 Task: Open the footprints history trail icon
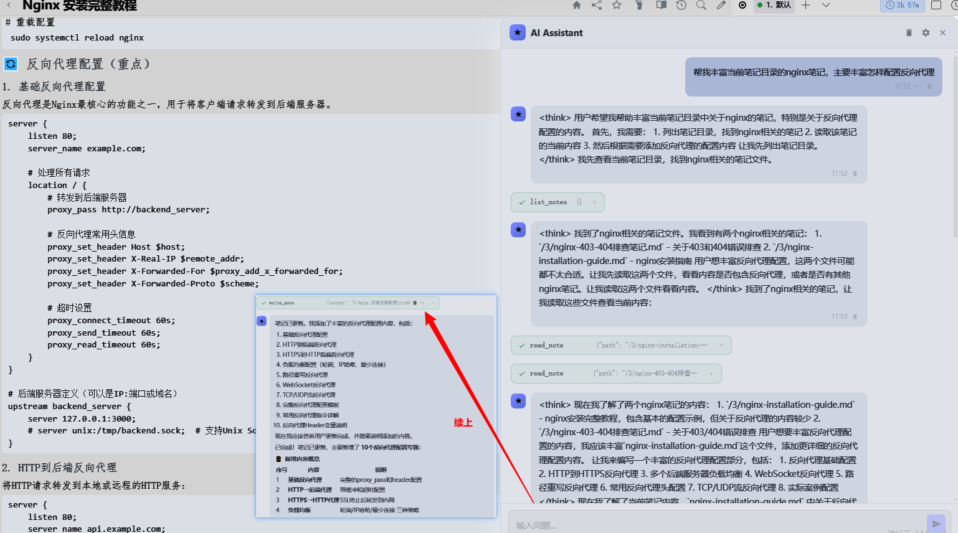click(x=639, y=5)
